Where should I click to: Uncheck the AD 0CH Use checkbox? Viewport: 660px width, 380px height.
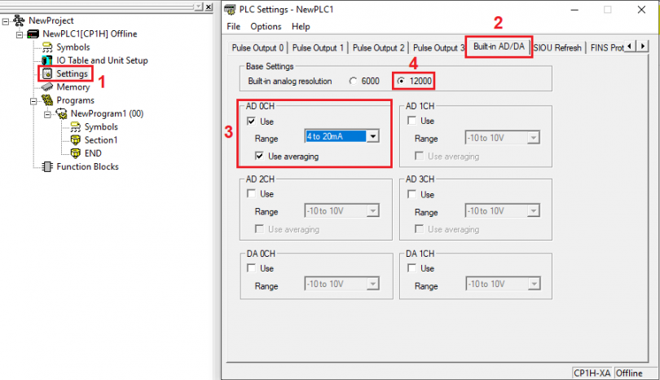coord(251,121)
